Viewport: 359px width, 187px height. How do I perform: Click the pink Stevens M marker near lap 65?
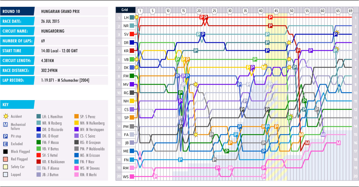[338, 143]
